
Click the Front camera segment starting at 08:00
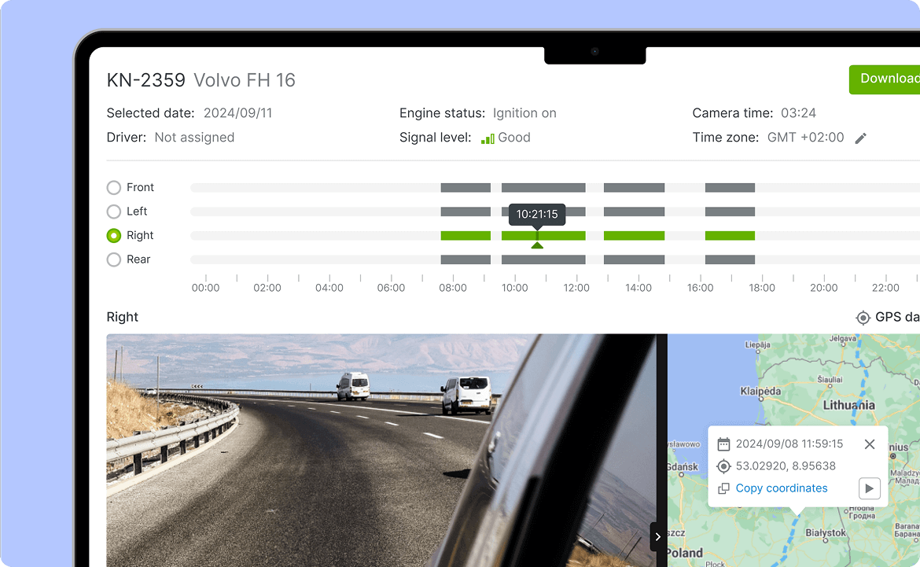(466, 188)
